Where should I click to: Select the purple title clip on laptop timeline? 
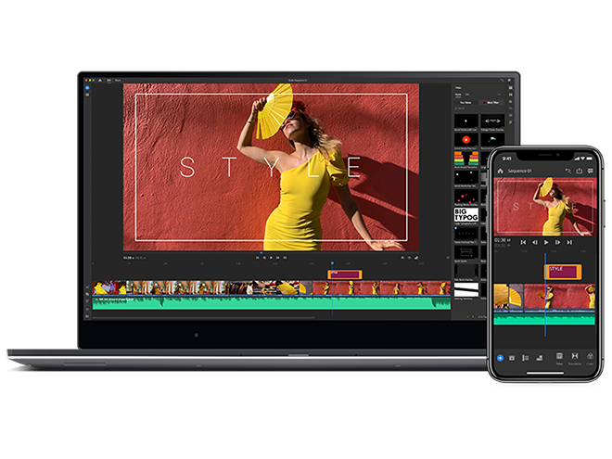345,274
